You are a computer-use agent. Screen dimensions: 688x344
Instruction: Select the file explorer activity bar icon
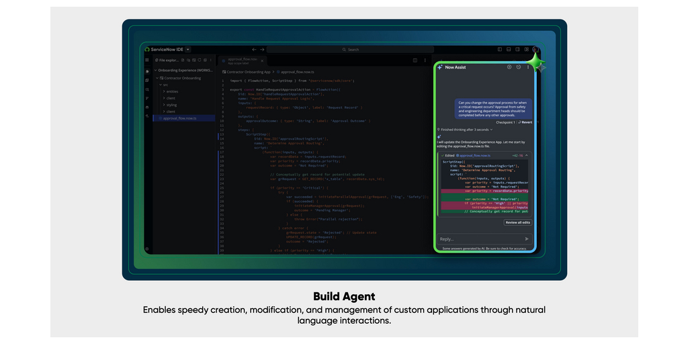(x=147, y=71)
